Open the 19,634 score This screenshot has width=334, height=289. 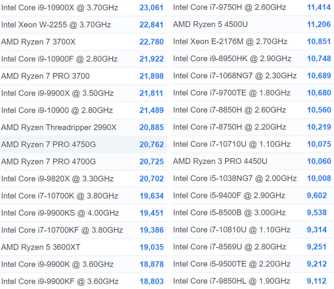pyautogui.click(x=152, y=196)
